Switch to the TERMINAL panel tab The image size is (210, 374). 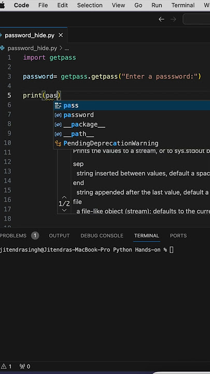[146, 236]
